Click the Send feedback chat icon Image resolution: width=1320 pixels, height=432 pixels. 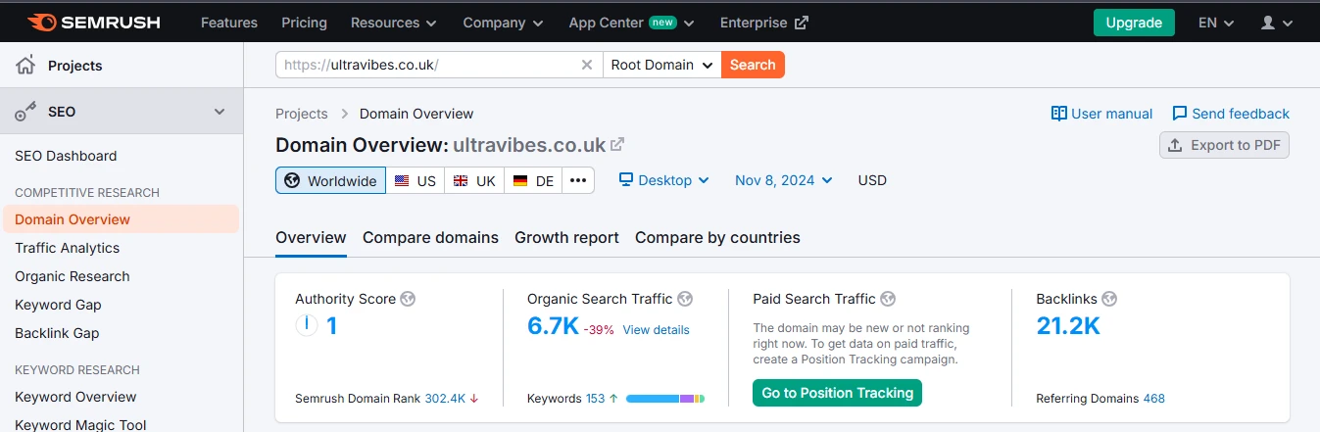click(x=1180, y=114)
